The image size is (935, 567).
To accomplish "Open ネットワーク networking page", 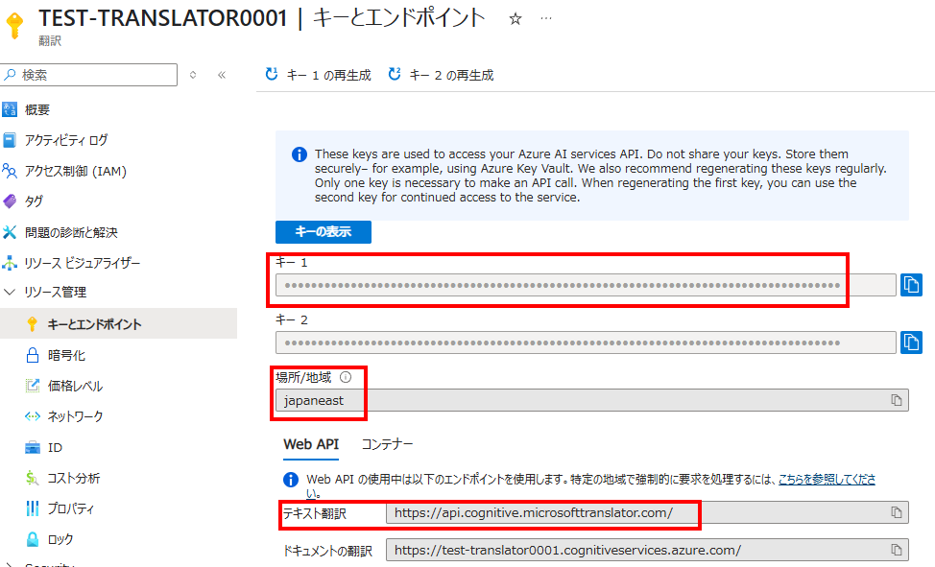I will [75, 416].
